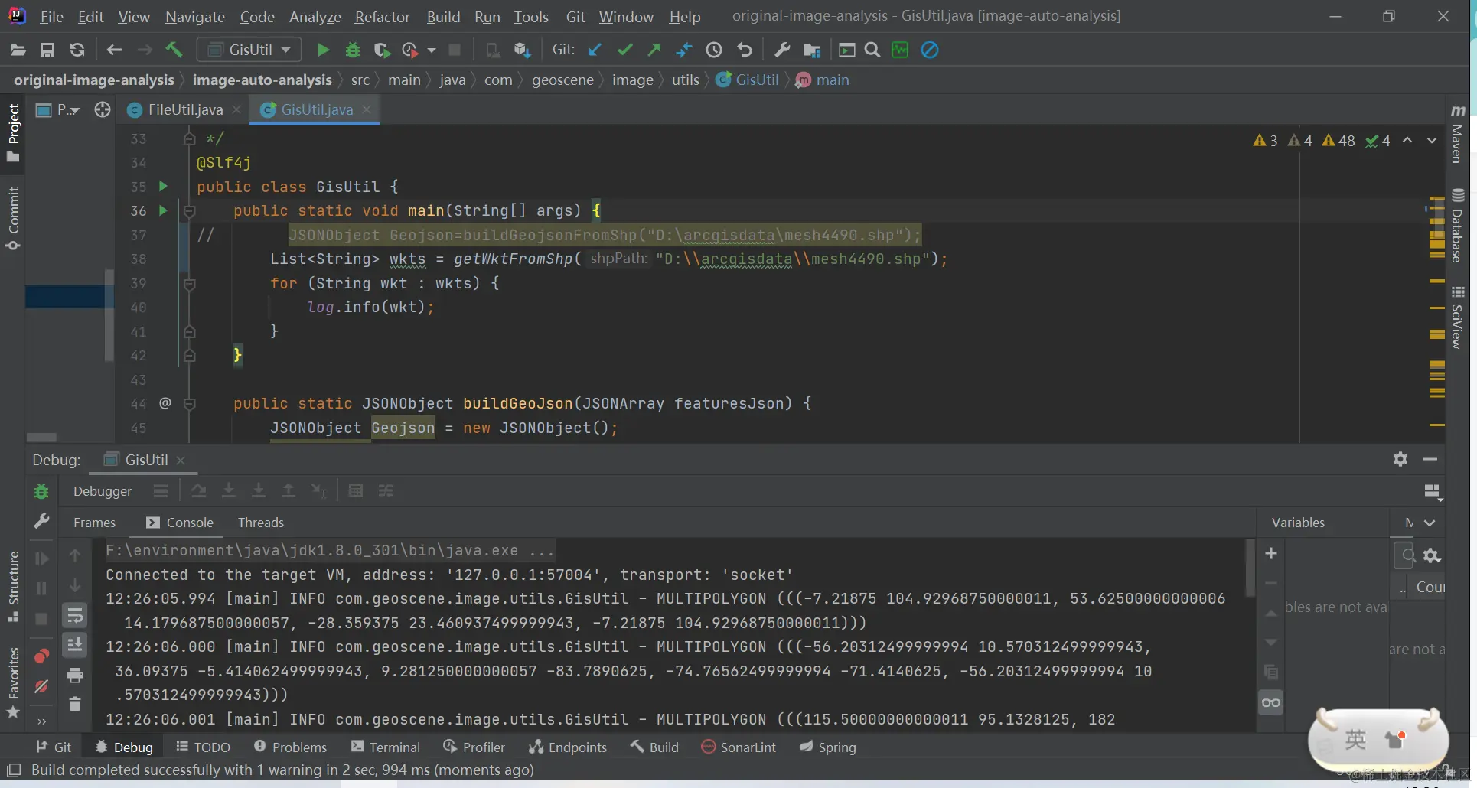This screenshot has width=1477, height=788.
Task: Open Endpoints tool window button
Action: point(567,747)
